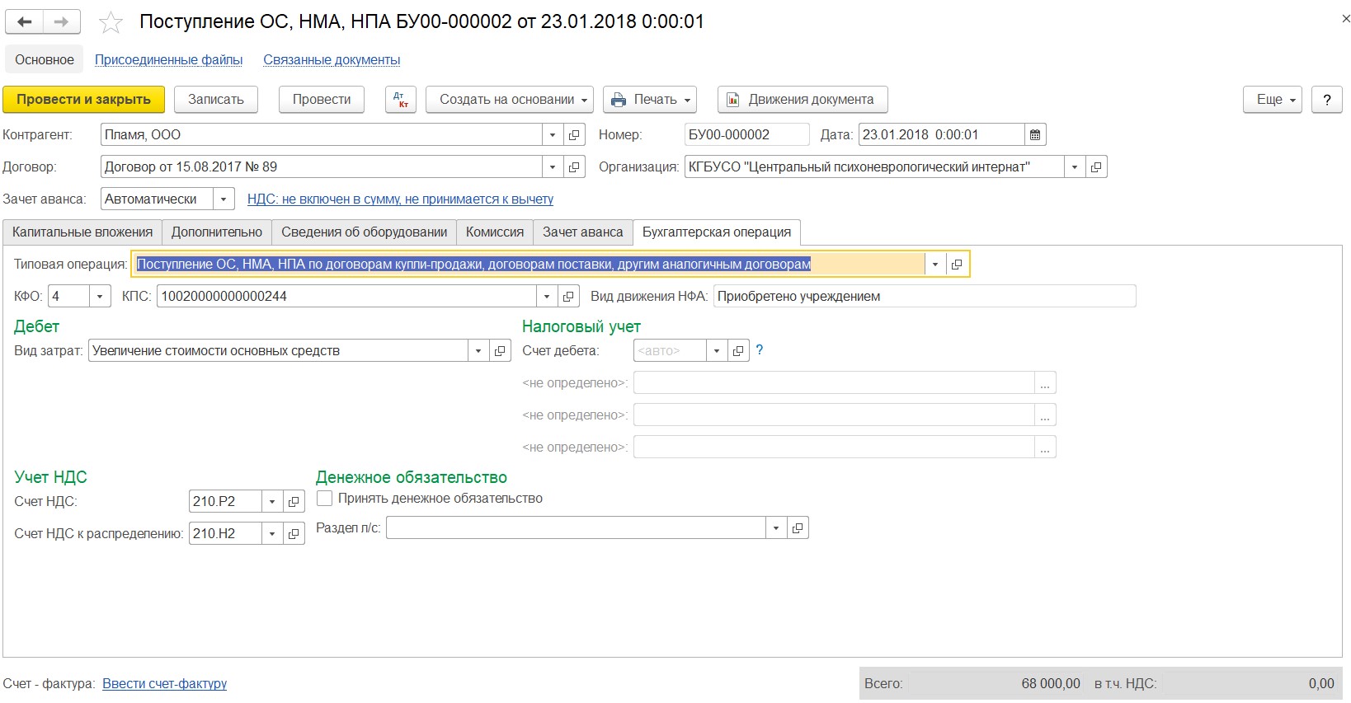
Task: Switch to Сведения об оборудовании tab
Action: [x=364, y=232]
